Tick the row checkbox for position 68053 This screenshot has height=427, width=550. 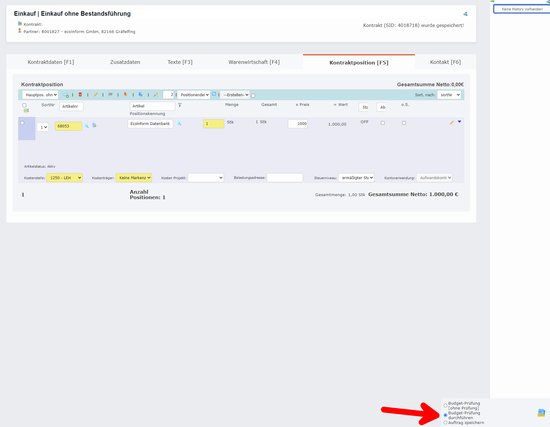click(x=22, y=123)
